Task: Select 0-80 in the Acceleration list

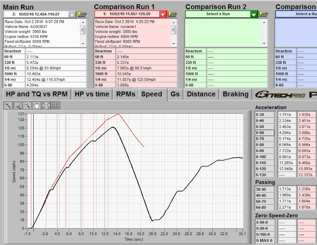Action: 265,145
